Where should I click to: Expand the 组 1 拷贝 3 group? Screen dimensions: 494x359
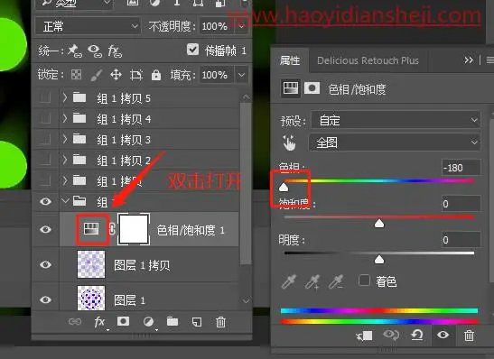pyautogui.click(x=65, y=139)
